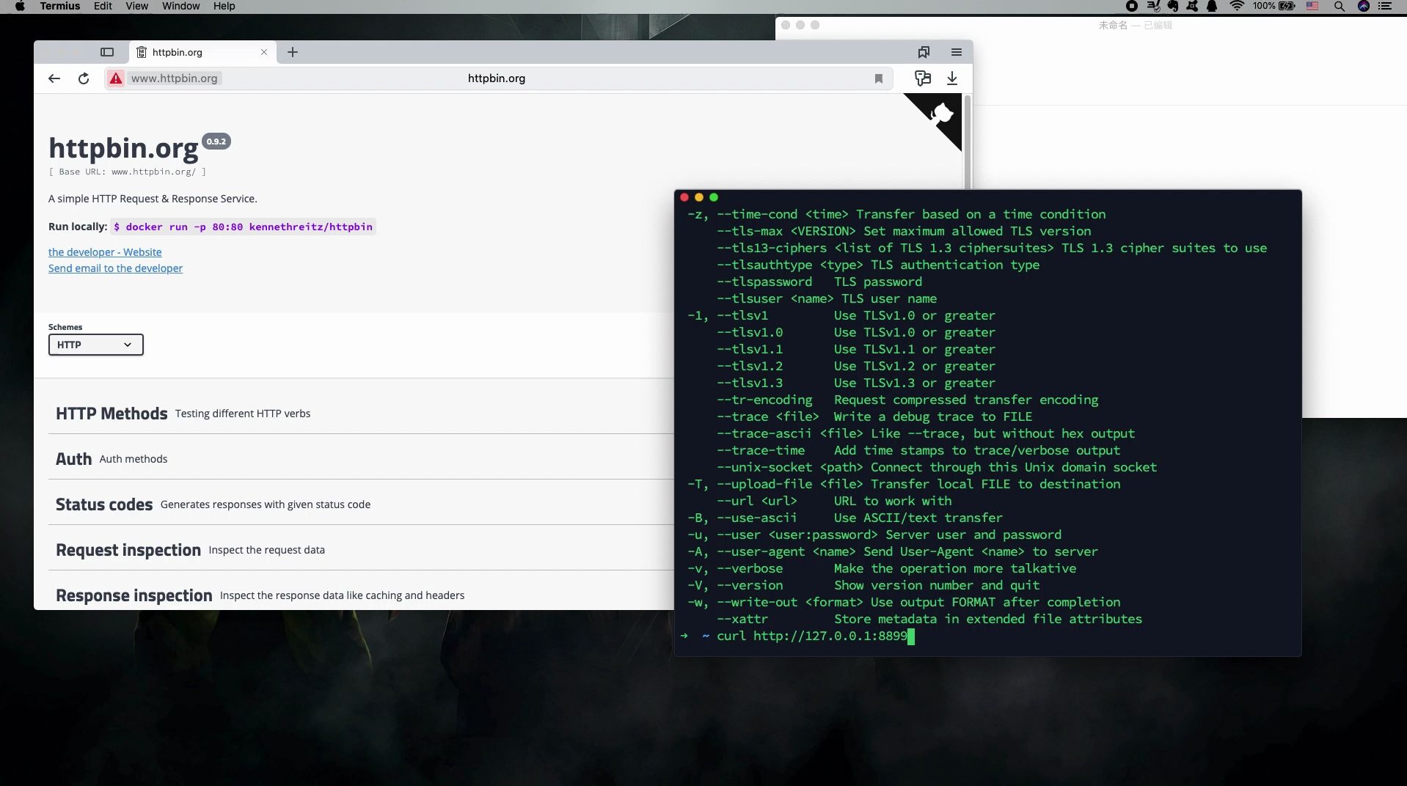Open the page translate/feedback icon
Viewport: 1407px width, 786px height.
click(923, 78)
